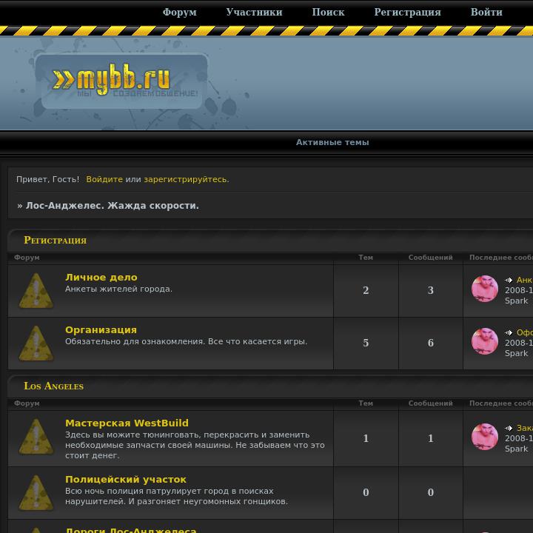
Task: Click last-post arrow icon in Мастерская WestBuild row
Action: point(509,429)
